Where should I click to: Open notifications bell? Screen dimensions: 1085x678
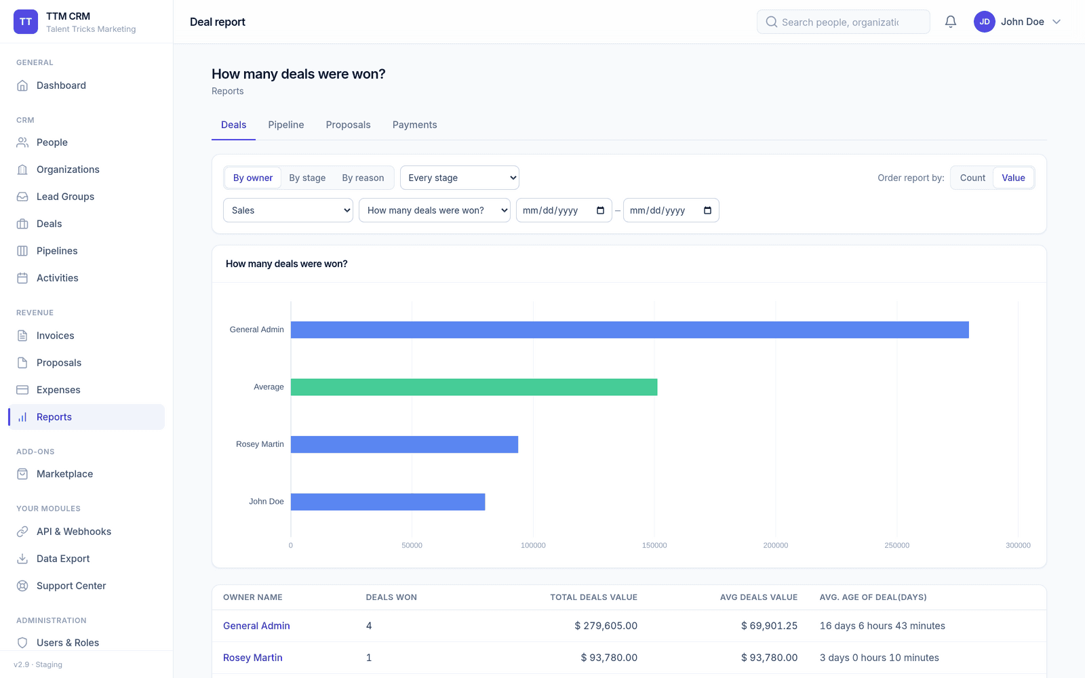click(951, 22)
